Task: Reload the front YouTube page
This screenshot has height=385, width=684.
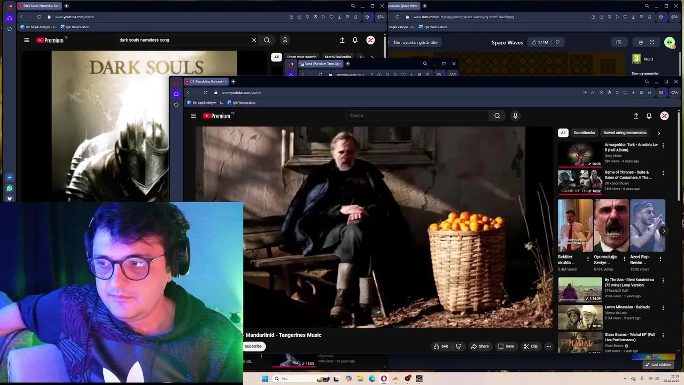Action: (206, 93)
